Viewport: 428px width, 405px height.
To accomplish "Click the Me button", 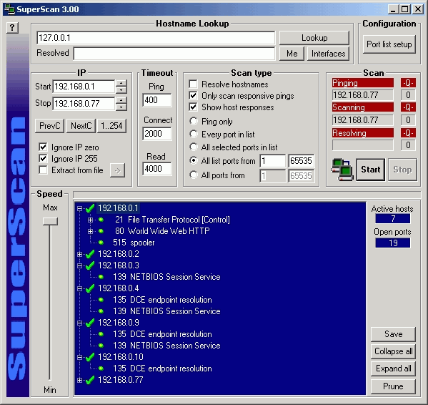I will (292, 54).
